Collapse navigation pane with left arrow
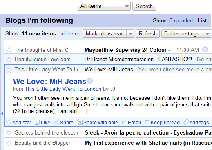 pyautogui.click(x=2, y=113)
